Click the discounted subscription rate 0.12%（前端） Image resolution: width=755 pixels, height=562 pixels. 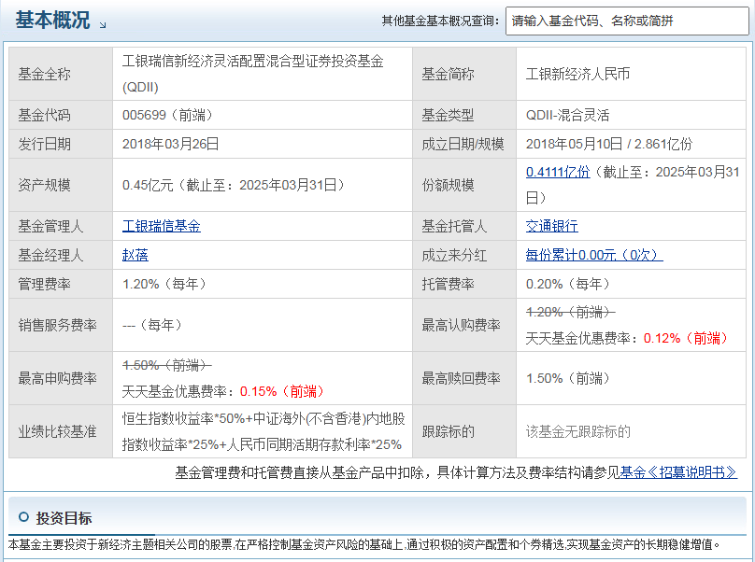point(685,339)
